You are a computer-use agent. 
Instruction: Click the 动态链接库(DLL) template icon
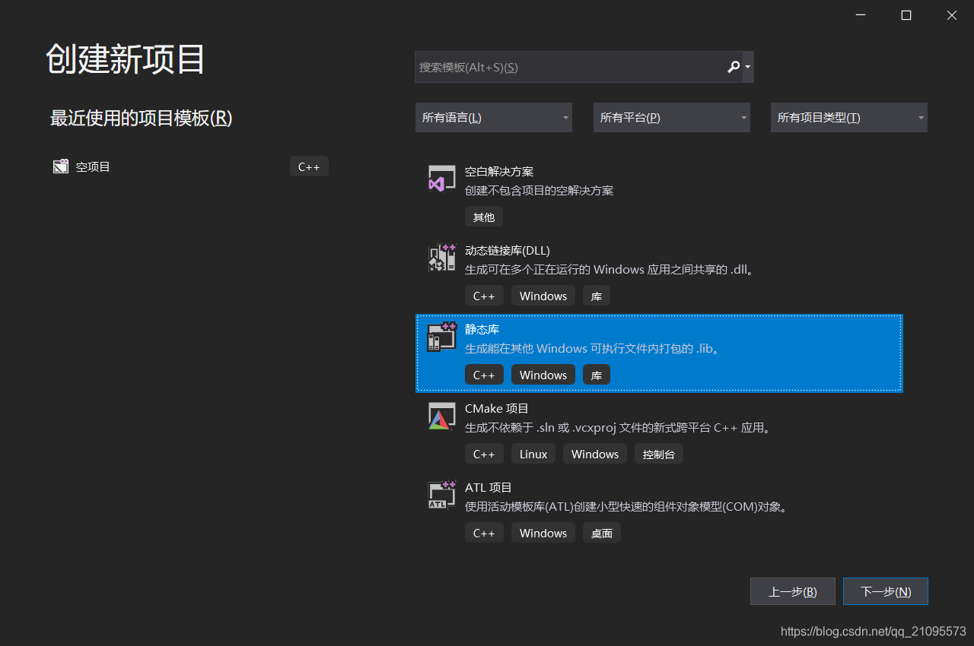coord(441,258)
